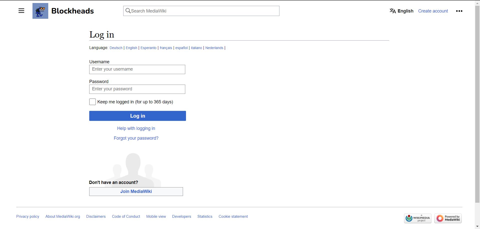Viewport: 480px width, 229px height.
Task: Click Join MediaWiki button
Action: point(136,191)
